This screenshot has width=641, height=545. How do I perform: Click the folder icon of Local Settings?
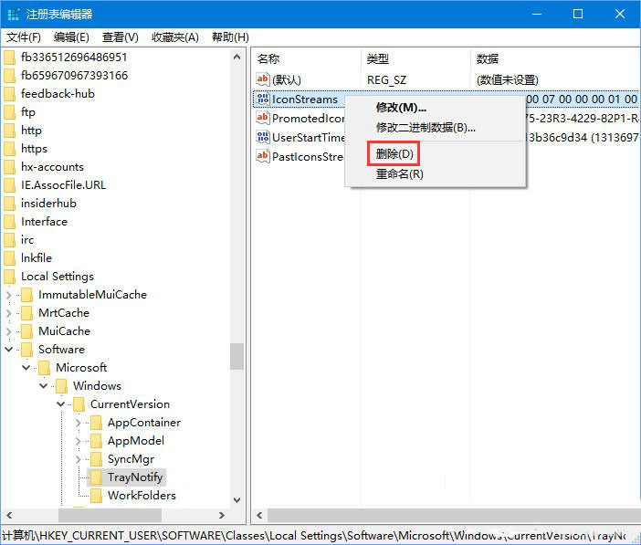pos(9,277)
